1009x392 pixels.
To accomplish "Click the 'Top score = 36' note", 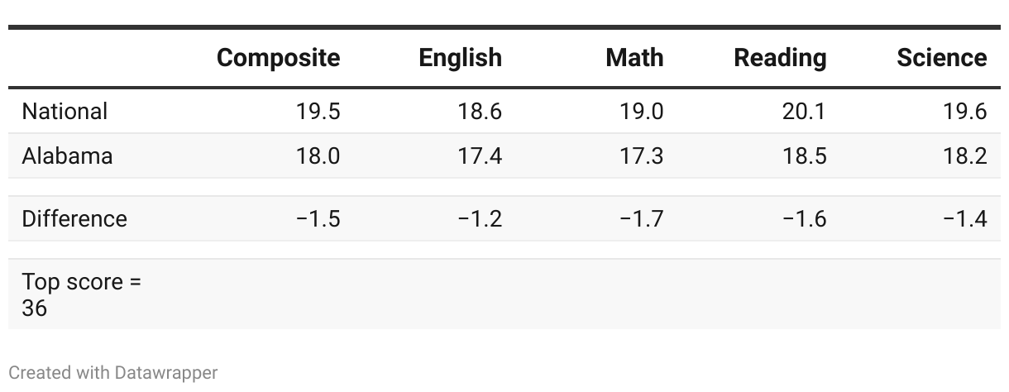I will click(x=82, y=294).
